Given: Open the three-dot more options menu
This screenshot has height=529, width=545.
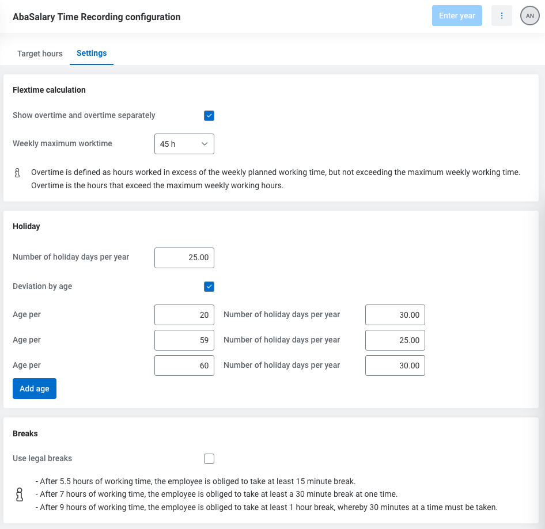Looking at the screenshot, I should click(x=501, y=16).
